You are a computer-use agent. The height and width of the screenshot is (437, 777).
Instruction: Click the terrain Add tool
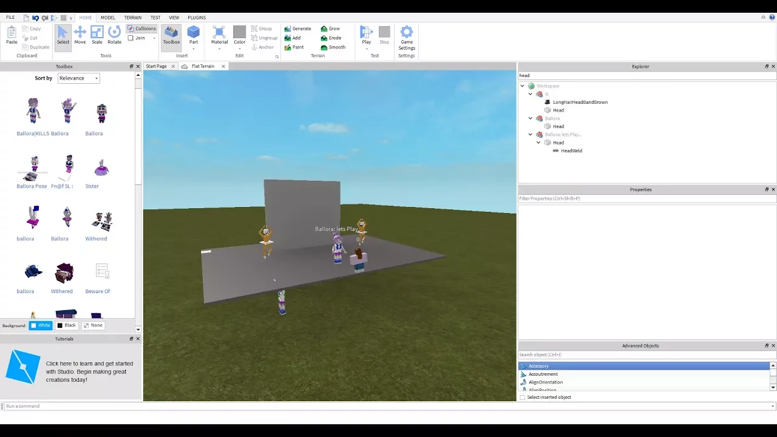coord(293,38)
